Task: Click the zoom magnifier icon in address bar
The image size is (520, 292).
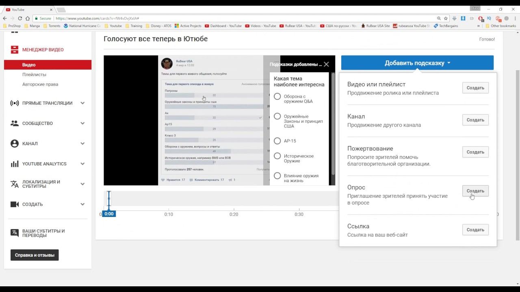Action: tap(439, 18)
